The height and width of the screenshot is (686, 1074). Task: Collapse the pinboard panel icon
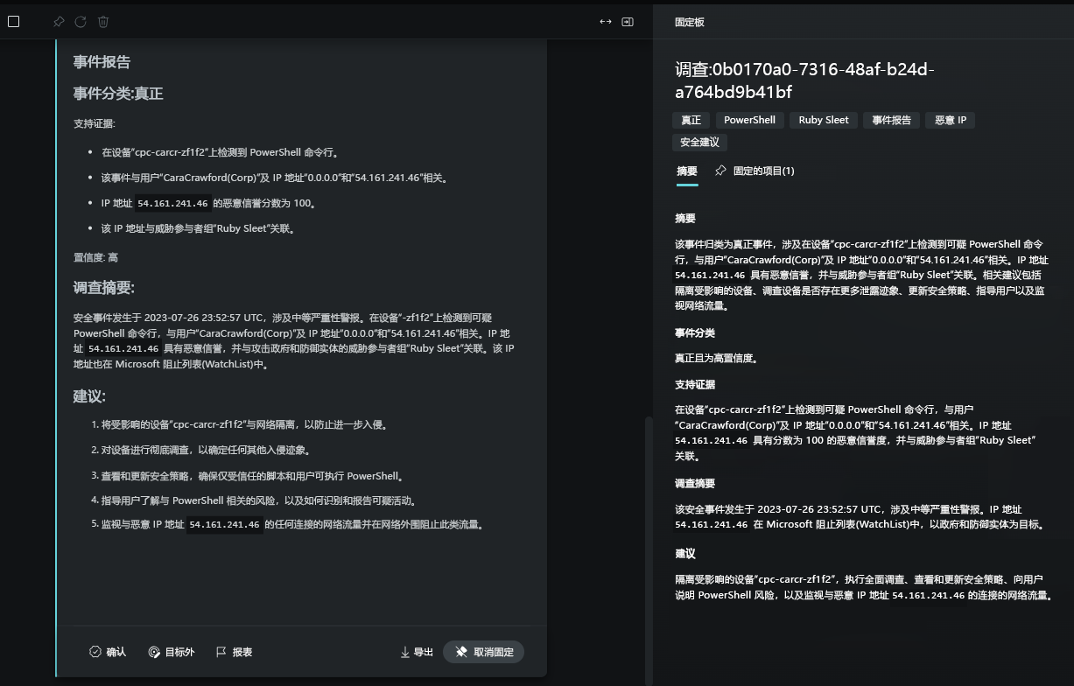(x=628, y=22)
